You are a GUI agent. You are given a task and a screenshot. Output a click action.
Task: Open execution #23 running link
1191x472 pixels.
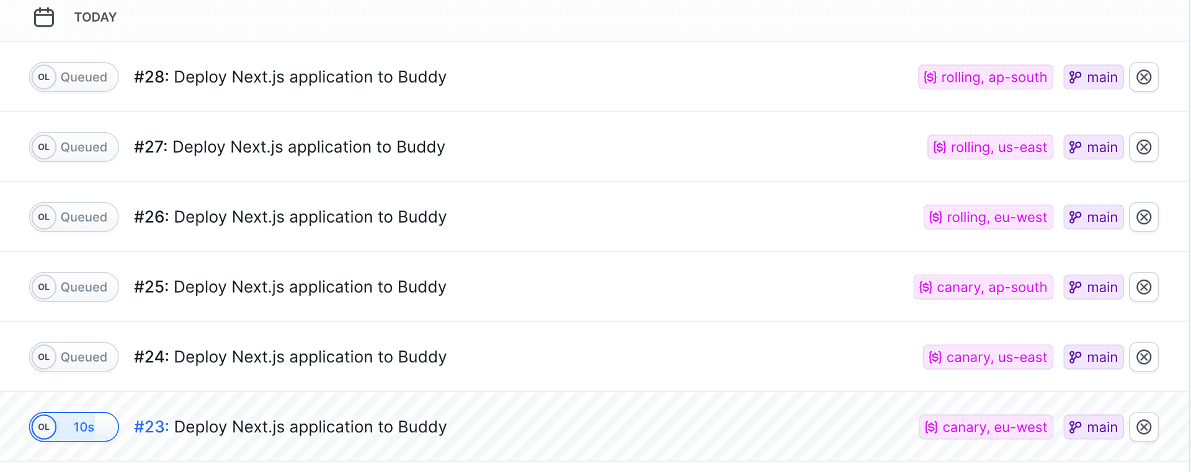[151, 427]
